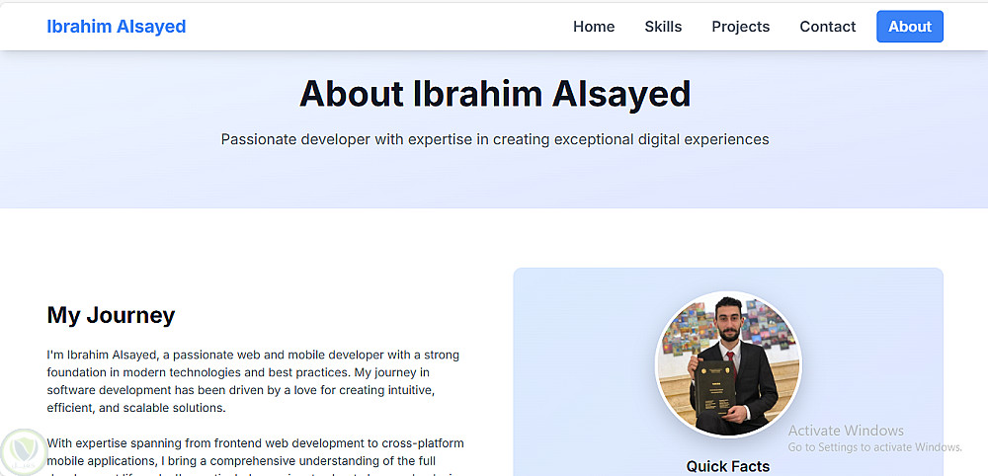This screenshot has width=988, height=476.
Task: Go to the Skills page
Action: [663, 27]
